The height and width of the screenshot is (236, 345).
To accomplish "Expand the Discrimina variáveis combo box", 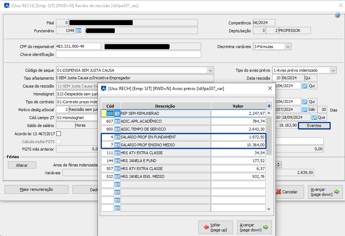I will pos(288,47).
